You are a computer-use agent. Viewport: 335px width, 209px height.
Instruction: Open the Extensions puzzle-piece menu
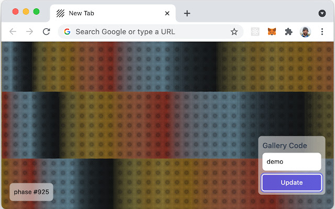pyautogui.click(x=288, y=32)
